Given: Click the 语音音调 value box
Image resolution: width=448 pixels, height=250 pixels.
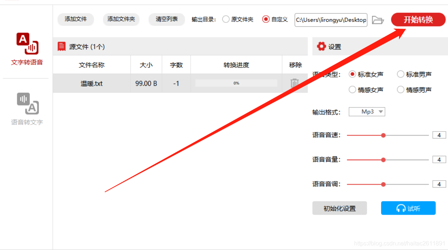Looking at the screenshot, I should coord(439,184).
